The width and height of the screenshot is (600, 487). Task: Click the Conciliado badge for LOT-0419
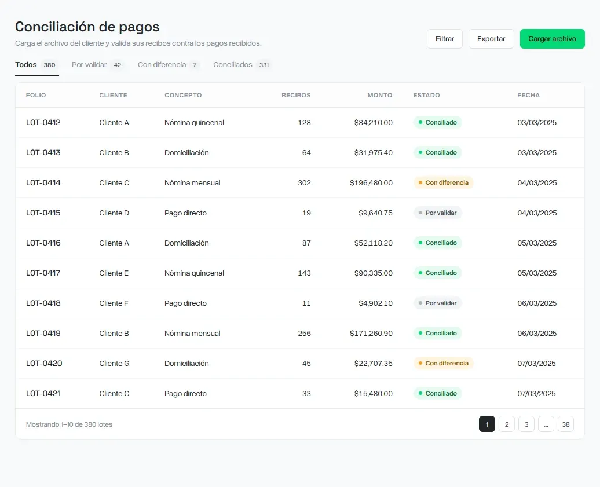coord(437,333)
